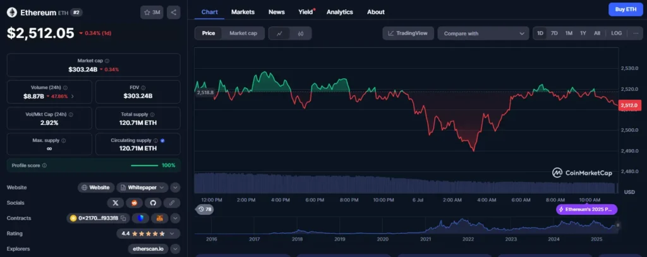Toggle LOG scale on chart
This screenshot has height=257, width=647.
click(617, 33)
